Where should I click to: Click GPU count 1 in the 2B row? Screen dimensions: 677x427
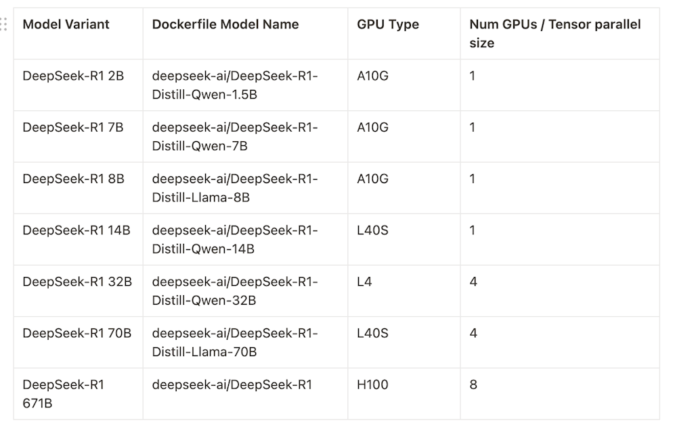[560, 85]
